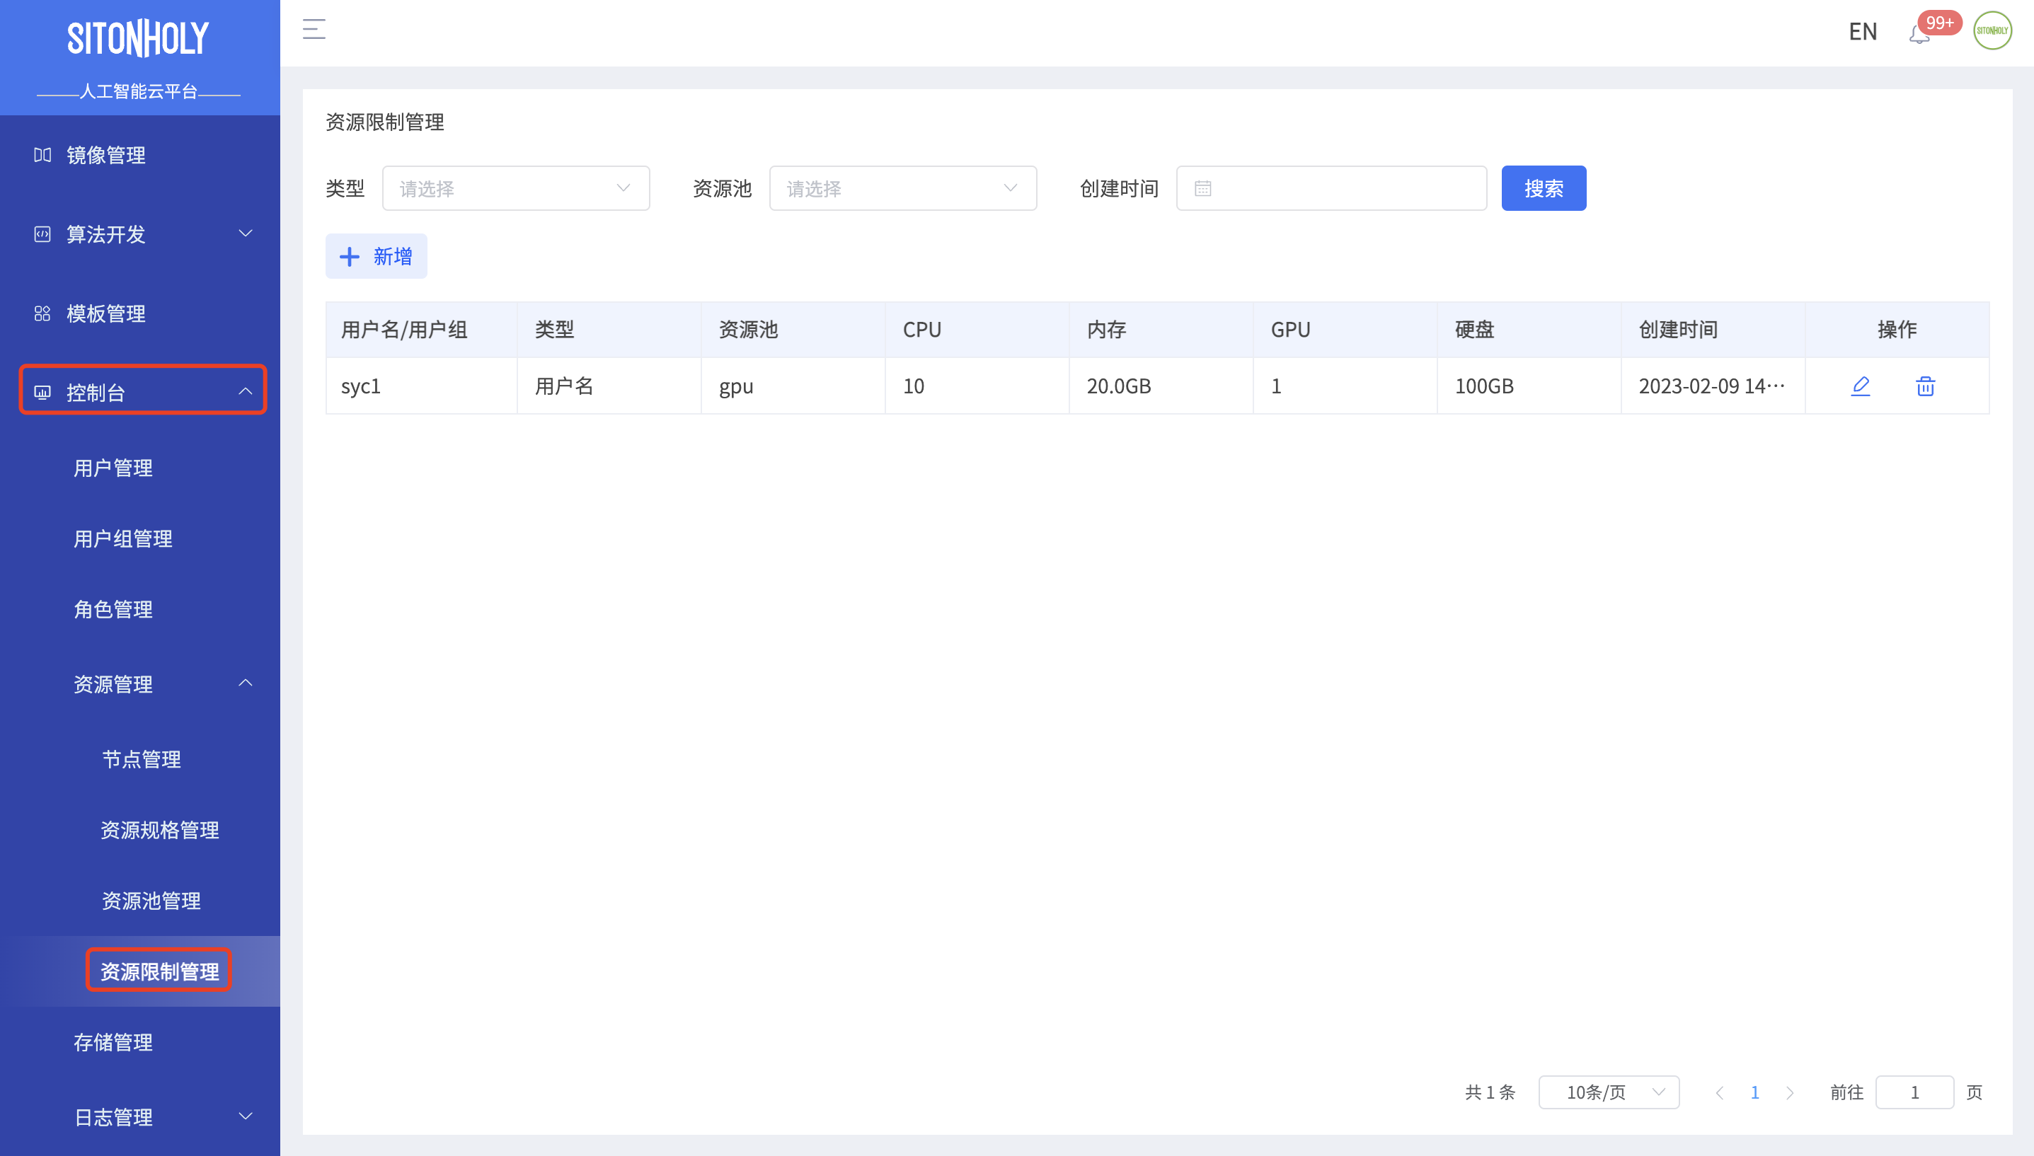This screenshot has width=2034, height=1156.
Task: Select the 资源限制管理 menu item
Action: [140, 971]
